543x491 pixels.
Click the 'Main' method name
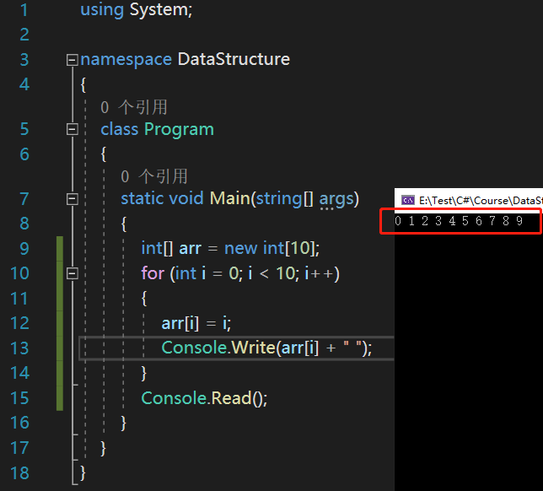(x=230, y=199)
